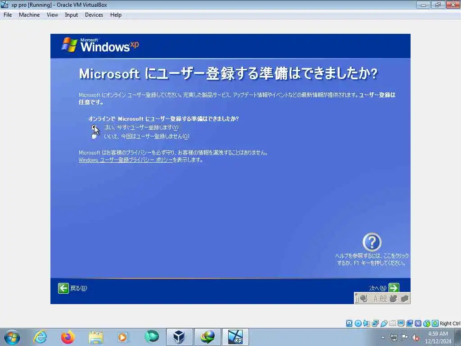Click the rightmost IME language bar icon

405,299
